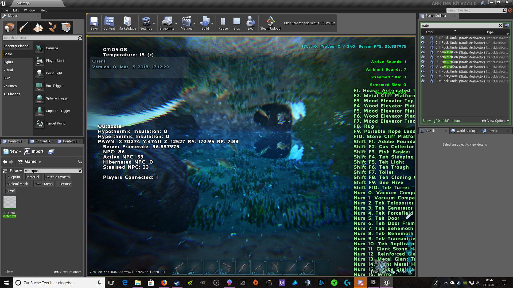Viewport: 513px width, 288px height.
Task: Go forward in Content Browser history
Action: click(x=11, y=162)
